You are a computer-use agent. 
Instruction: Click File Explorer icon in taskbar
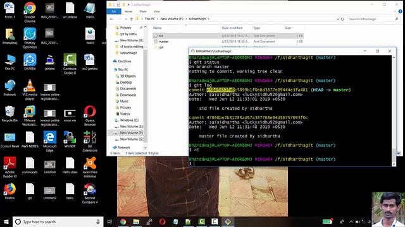tap(136, 221)
